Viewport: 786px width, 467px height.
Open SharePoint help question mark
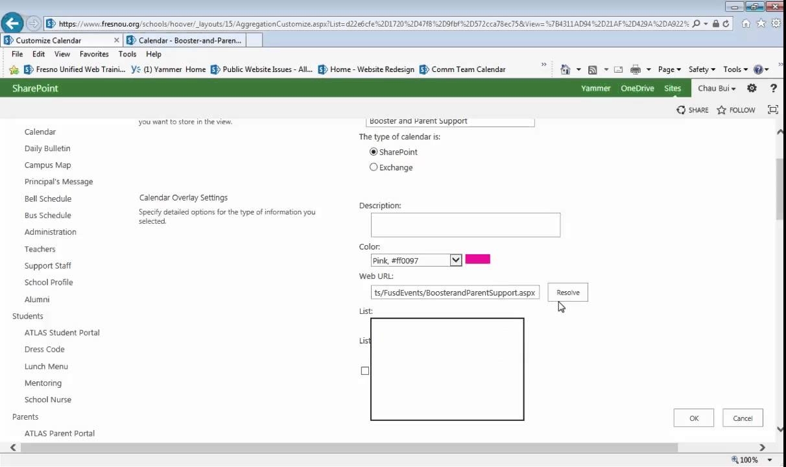point(773,88)
